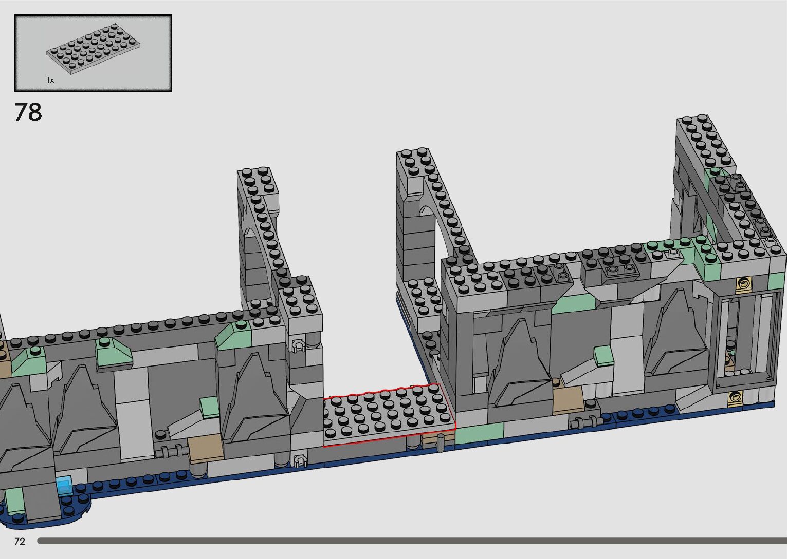Click the page progress bar at bottom

click(411, 541)
